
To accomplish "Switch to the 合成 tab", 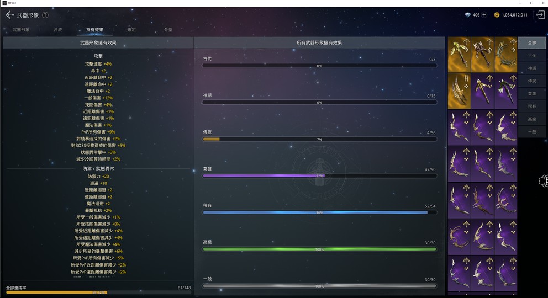I will pyautogui.click(x=58, y=30).
